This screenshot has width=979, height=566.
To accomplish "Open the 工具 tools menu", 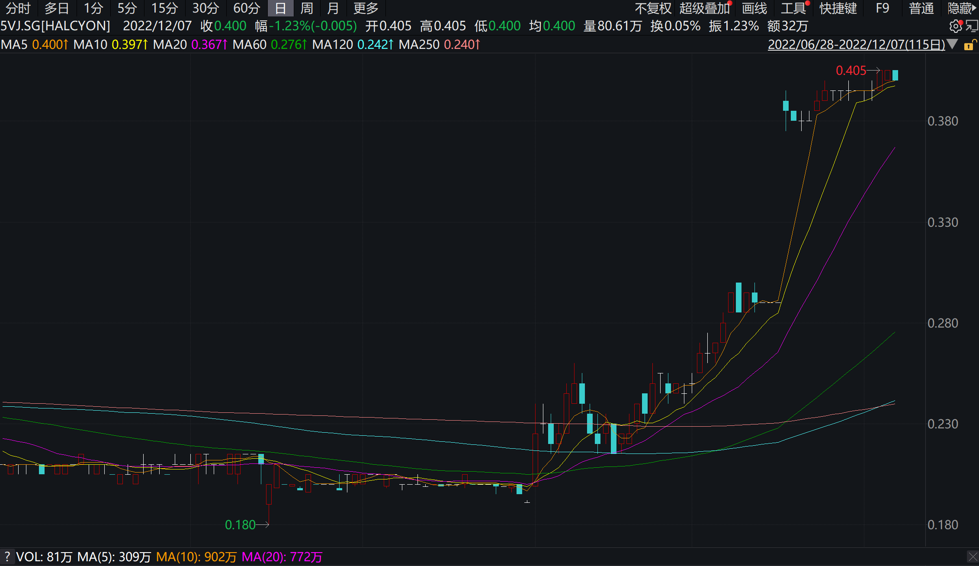I will click(x=793, y=8).
